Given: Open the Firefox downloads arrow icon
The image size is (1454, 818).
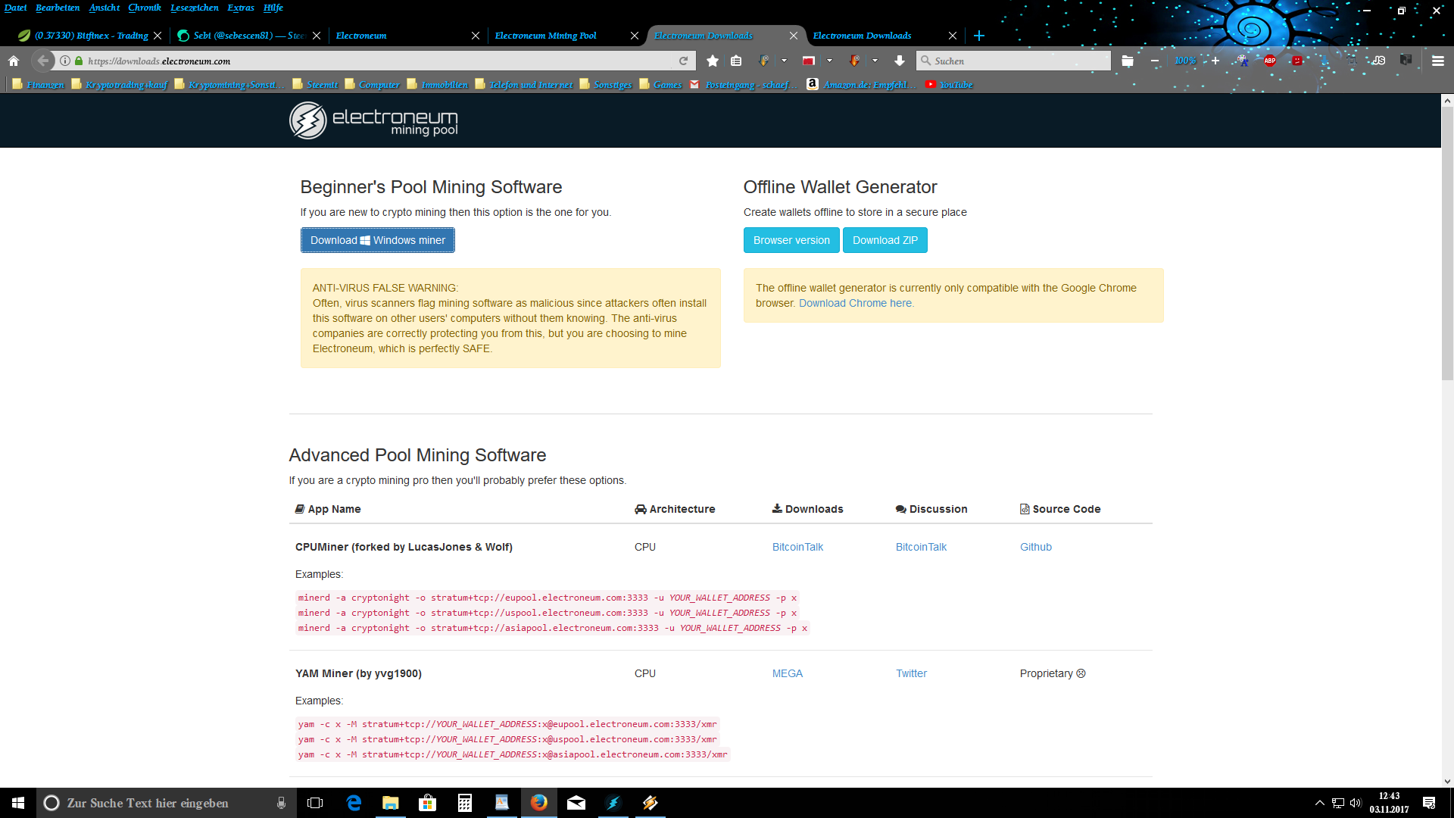Looking at the screenshot, I should coord(899,61).
